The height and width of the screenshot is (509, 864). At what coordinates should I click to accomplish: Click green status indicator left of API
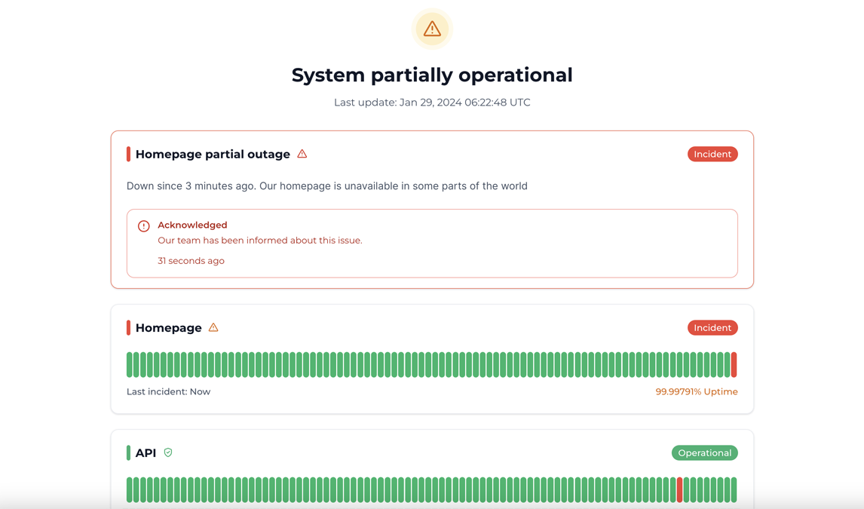coord(128,452)
